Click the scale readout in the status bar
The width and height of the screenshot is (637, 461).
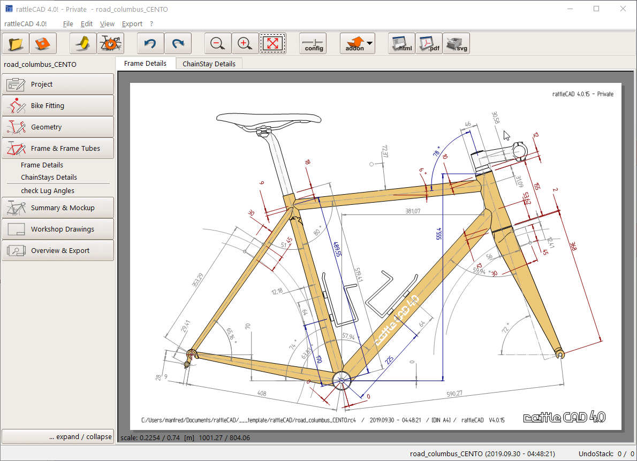pyautogui.click(x=185, y=438)
